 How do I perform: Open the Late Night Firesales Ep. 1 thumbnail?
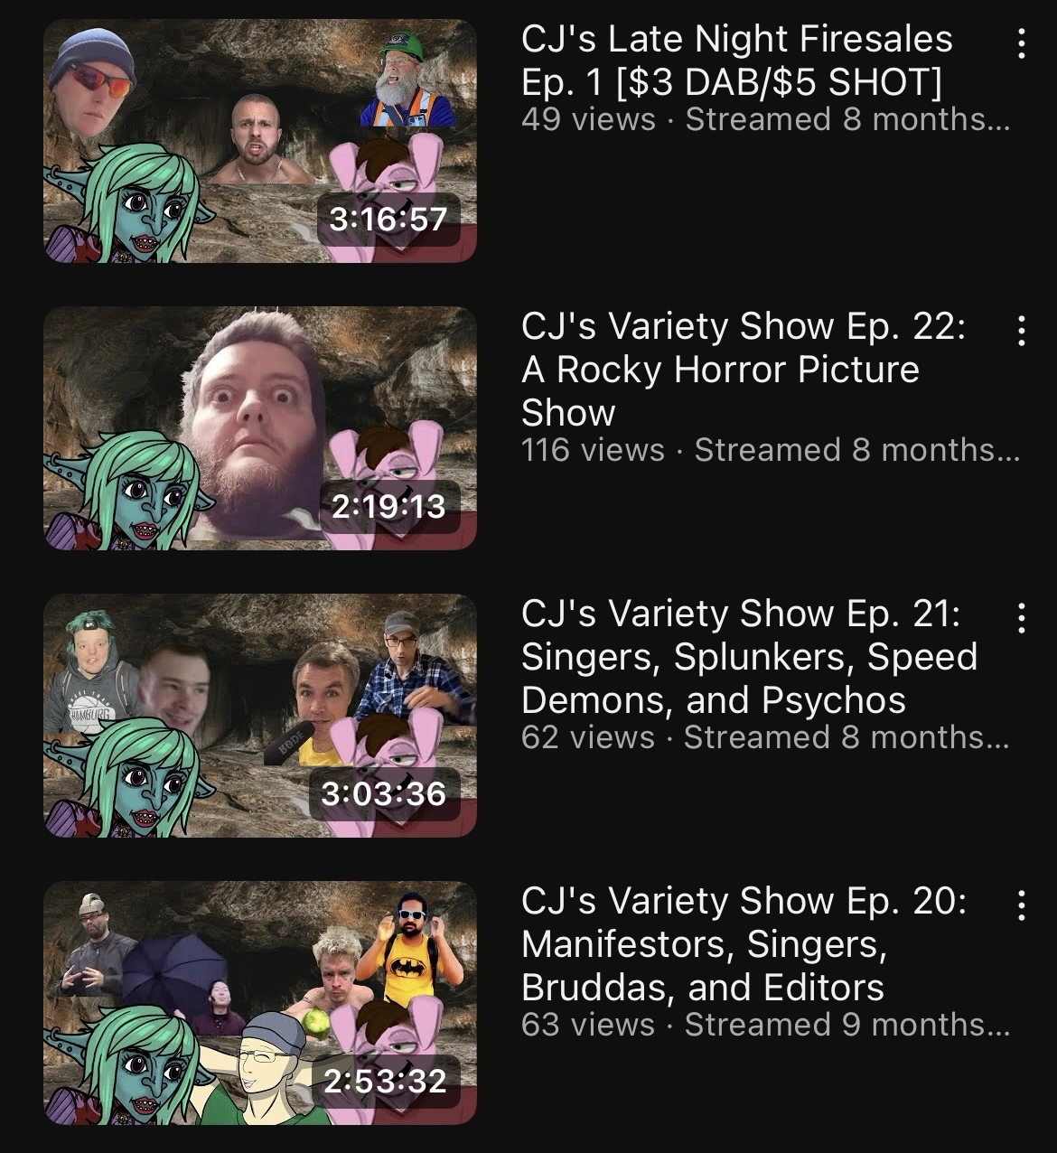point(260,141)
